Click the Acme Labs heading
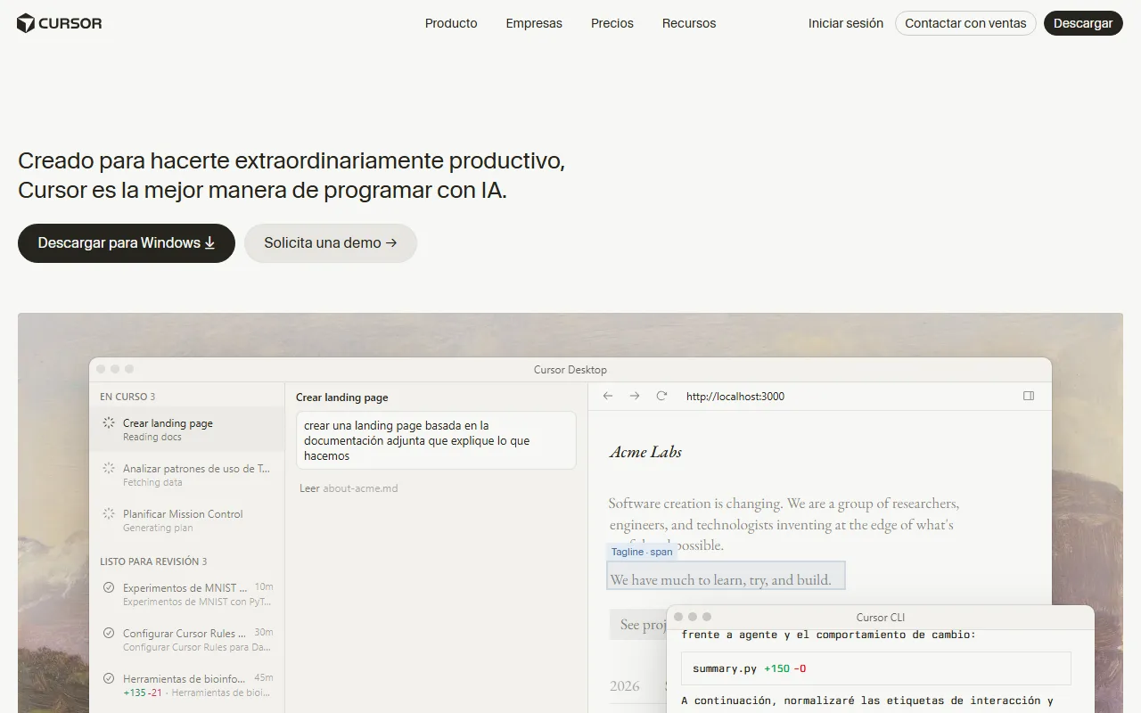1141x713 pixels. (645, 452)
